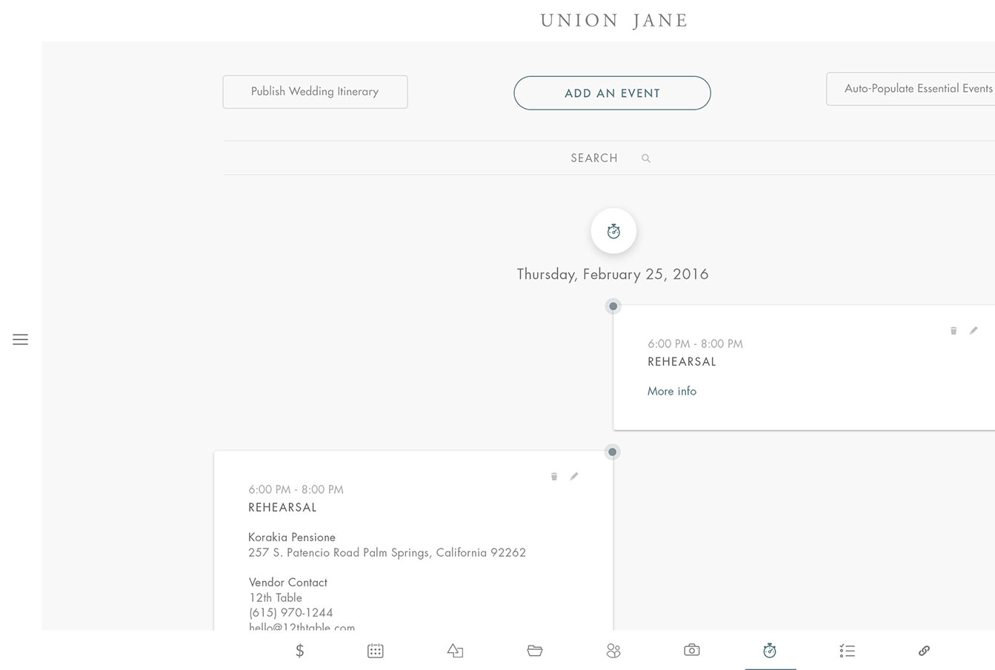Select the stopwatch itinerary tab
The height and width of the screenshot is (670, 995).
coord(770,651)
